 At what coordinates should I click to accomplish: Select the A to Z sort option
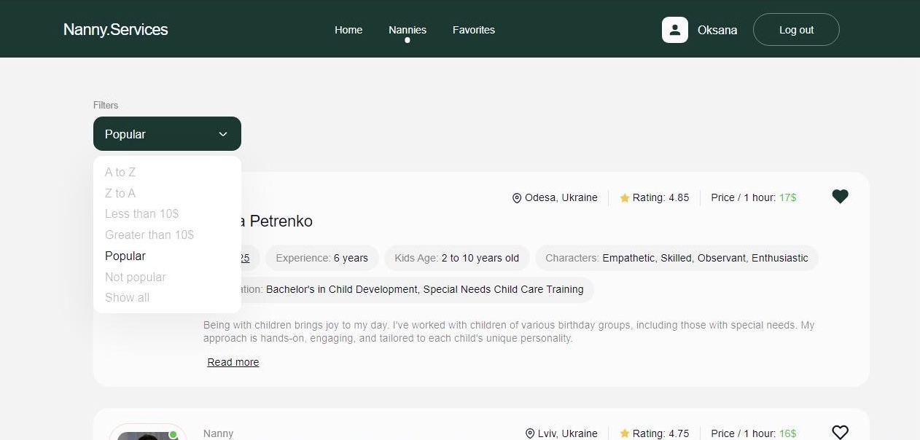120,172
